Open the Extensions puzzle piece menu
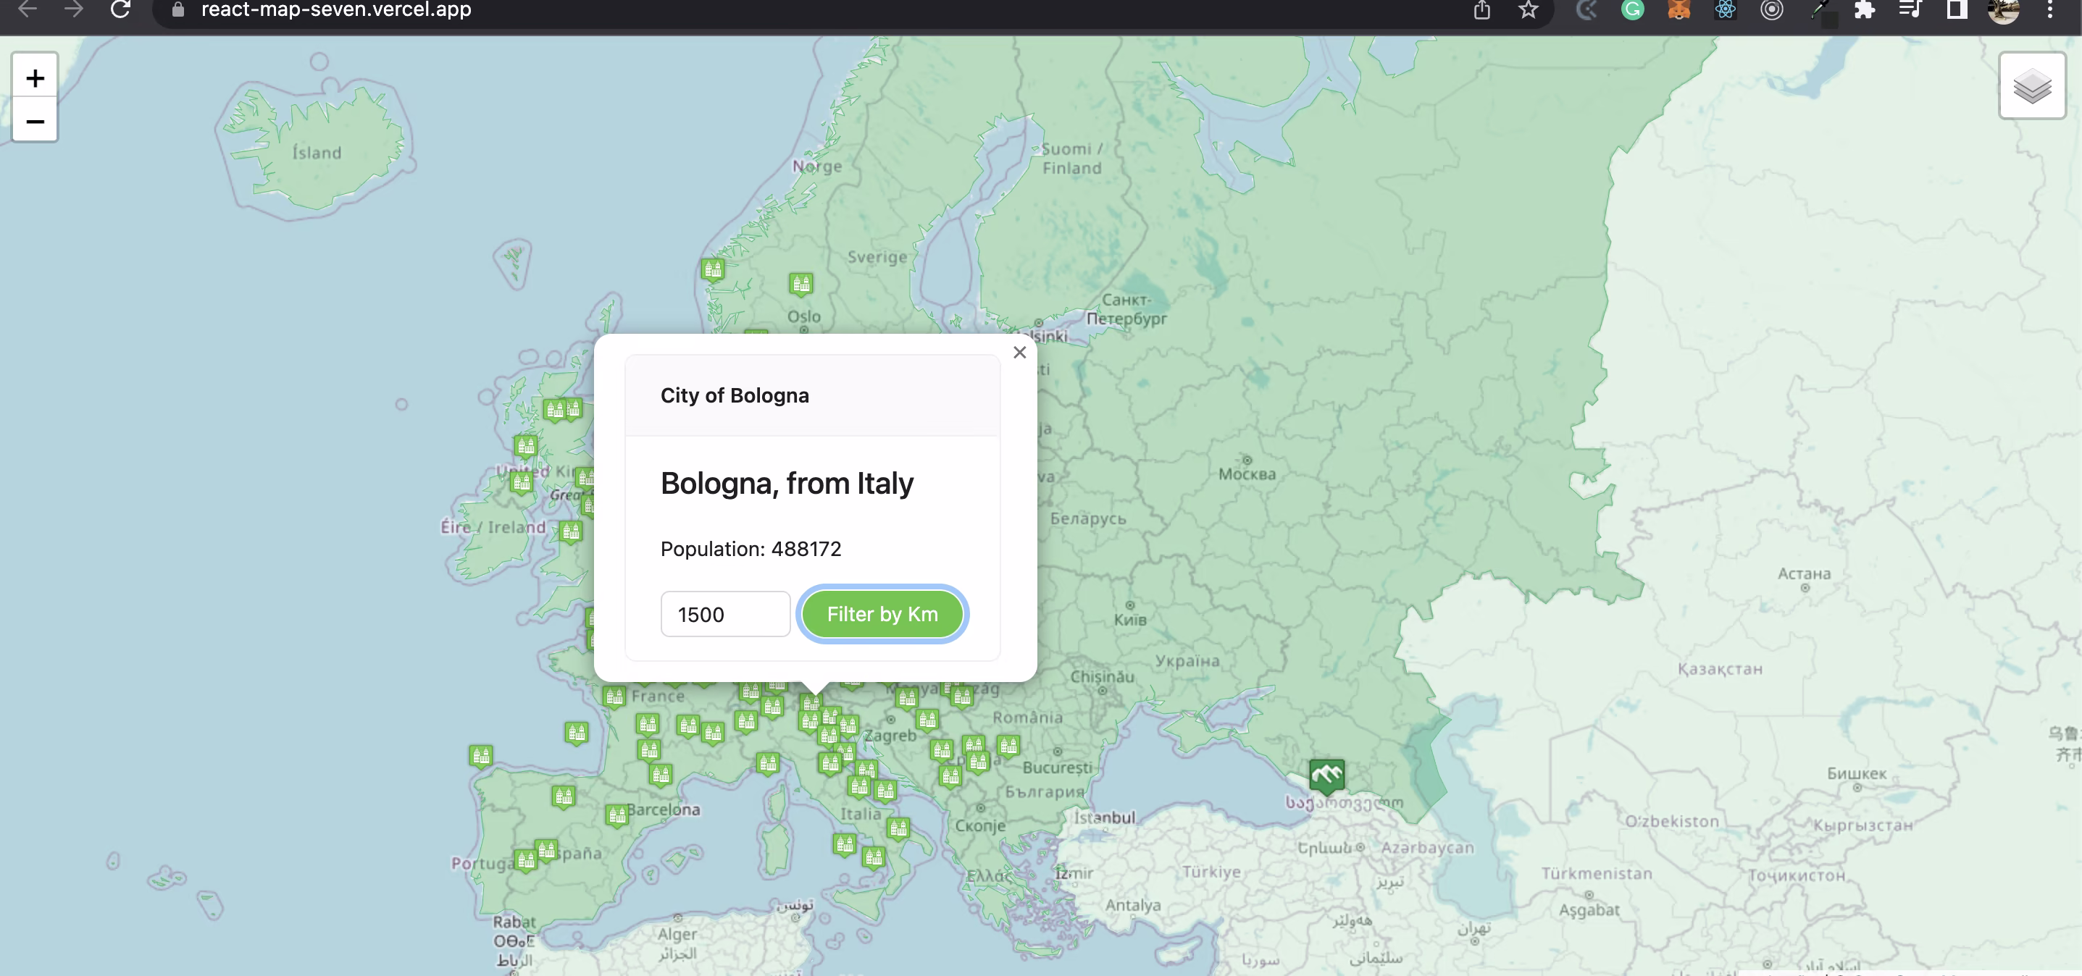The height and width of the screenshot is (976, 2082). click(1864, 9)
